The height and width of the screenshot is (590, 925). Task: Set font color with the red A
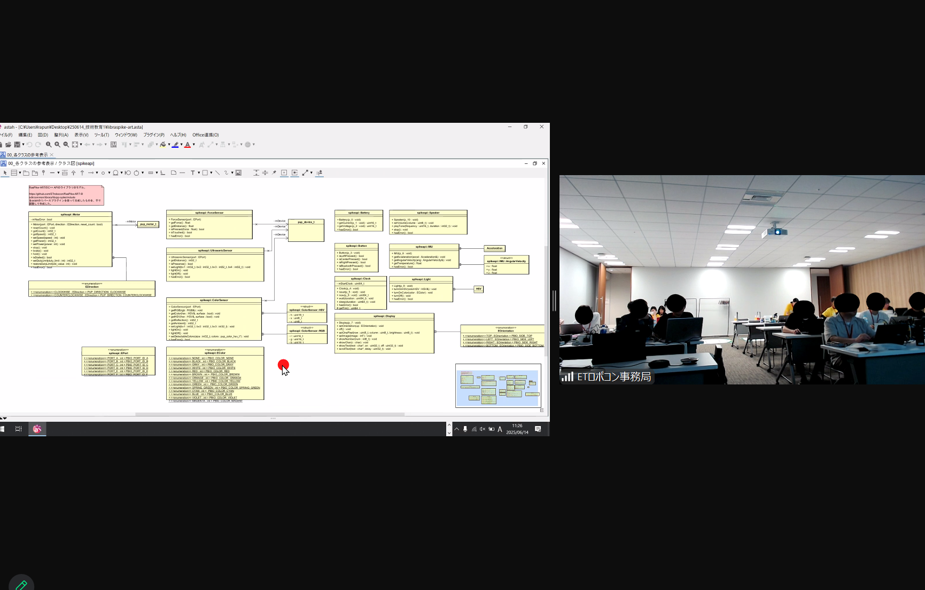tap(187, 145)
